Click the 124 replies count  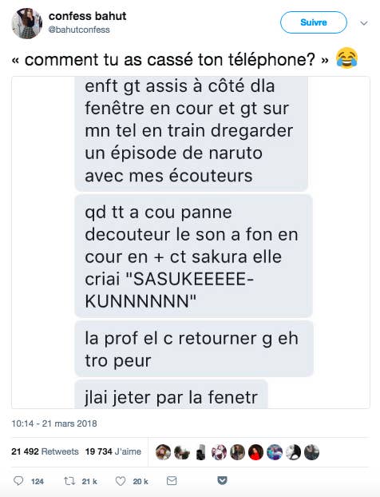click(x=37, y=482)
